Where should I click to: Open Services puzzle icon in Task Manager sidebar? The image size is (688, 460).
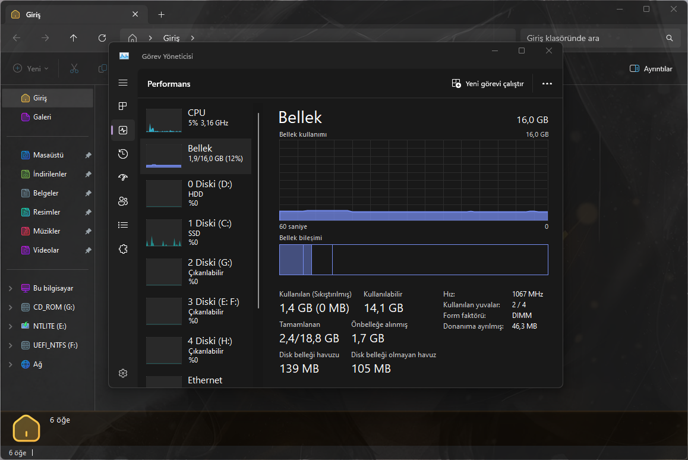(x=123, y=249)
